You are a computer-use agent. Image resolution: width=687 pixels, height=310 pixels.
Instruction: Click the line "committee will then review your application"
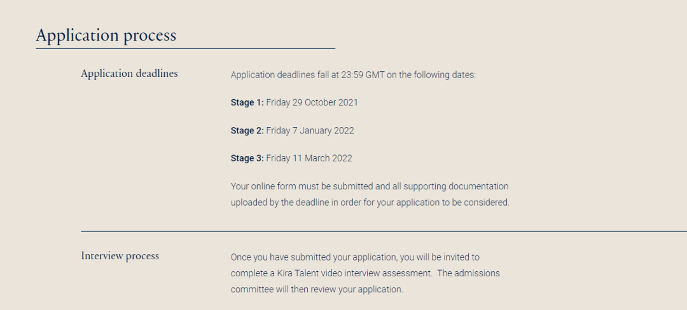pyautogui.click(x=317, y=289)
